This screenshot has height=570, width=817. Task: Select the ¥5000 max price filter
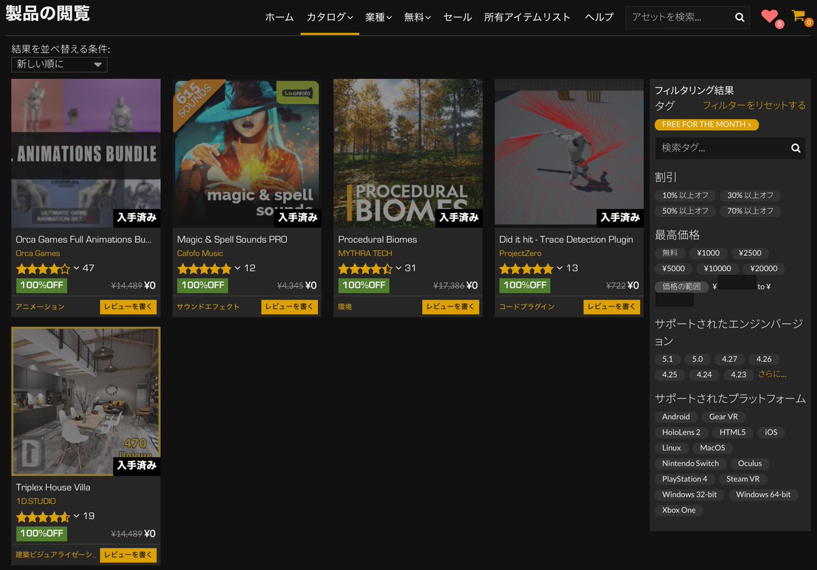[674, 268]
